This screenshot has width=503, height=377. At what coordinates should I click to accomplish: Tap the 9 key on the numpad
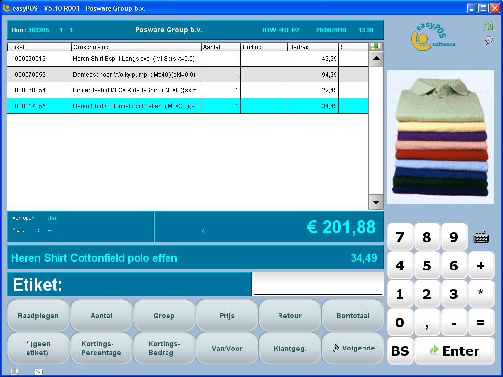[x=454, y=237]
